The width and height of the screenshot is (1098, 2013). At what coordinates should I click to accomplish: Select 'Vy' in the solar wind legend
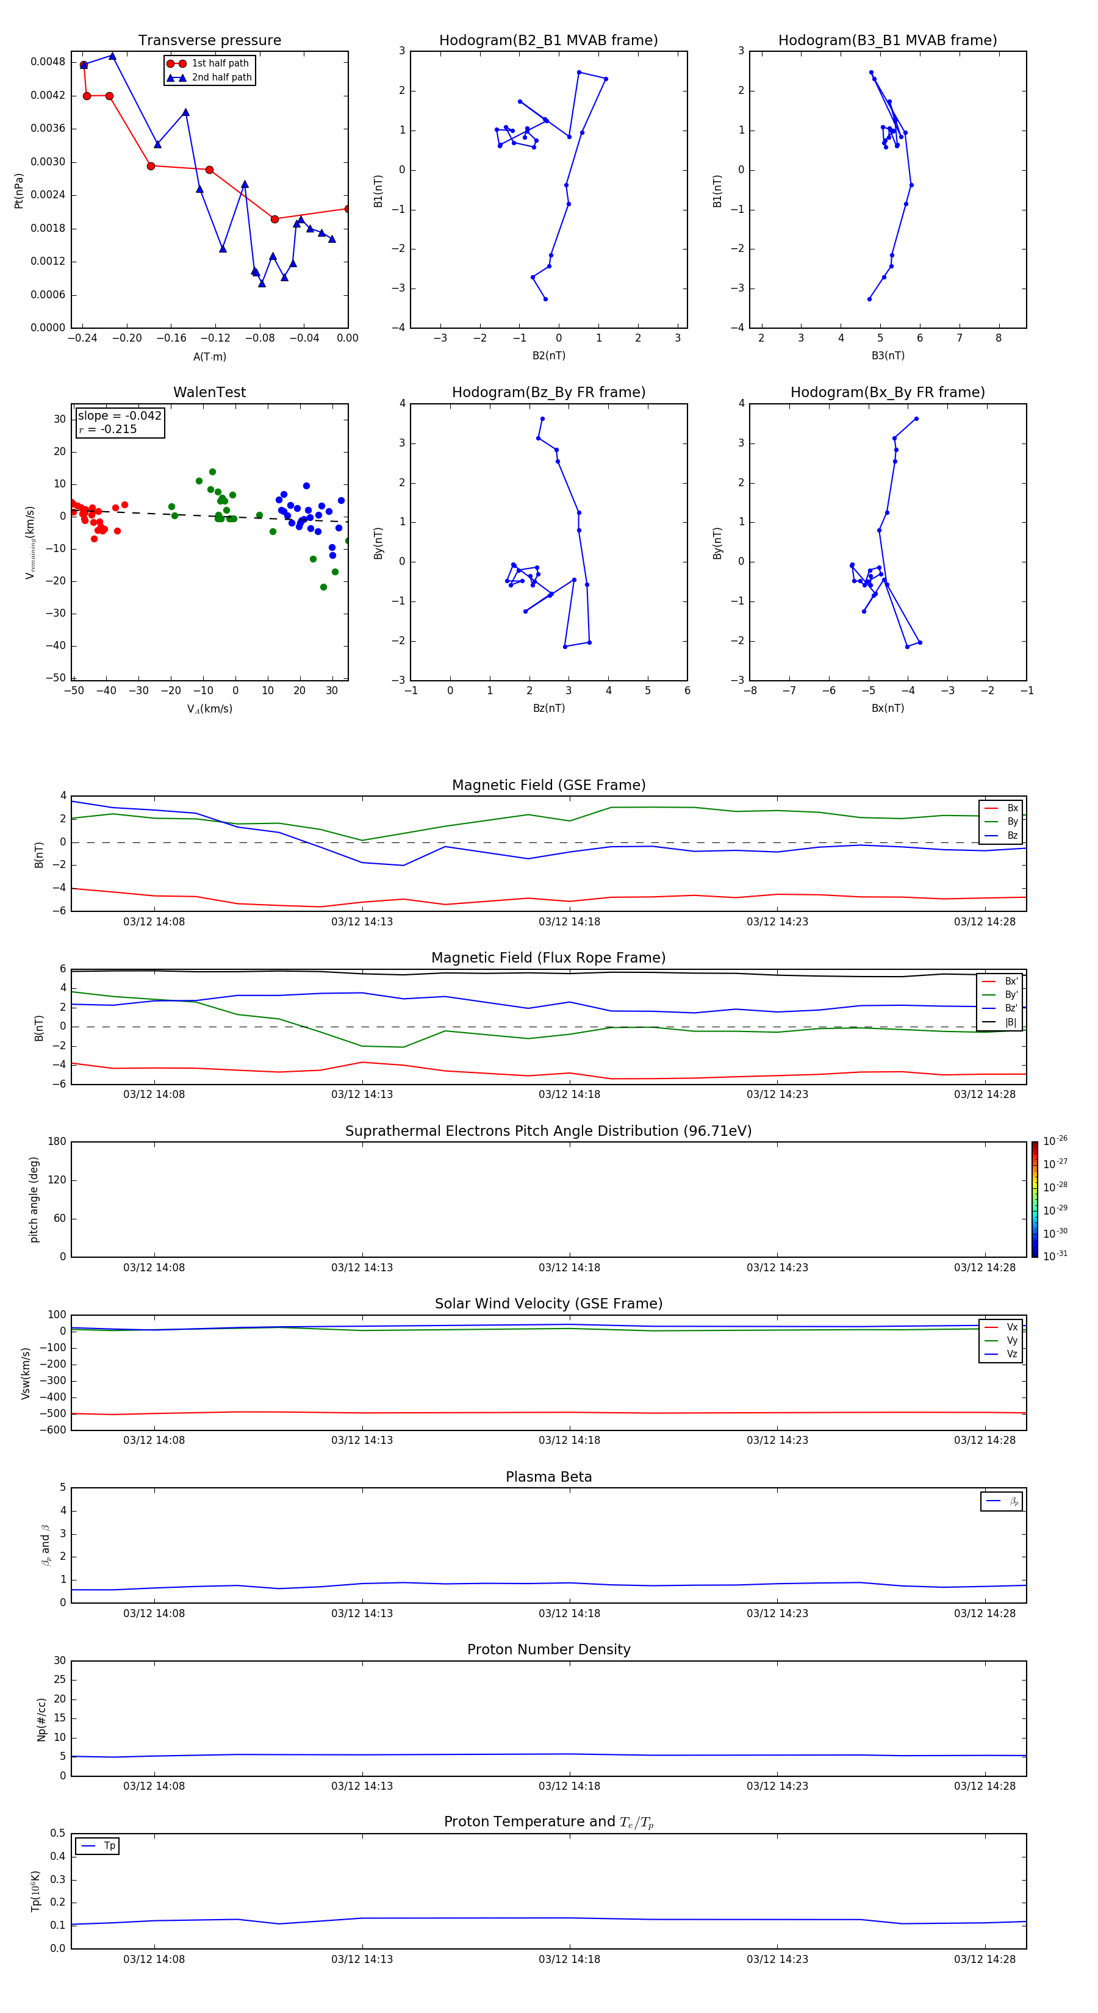(1001, 1340)
